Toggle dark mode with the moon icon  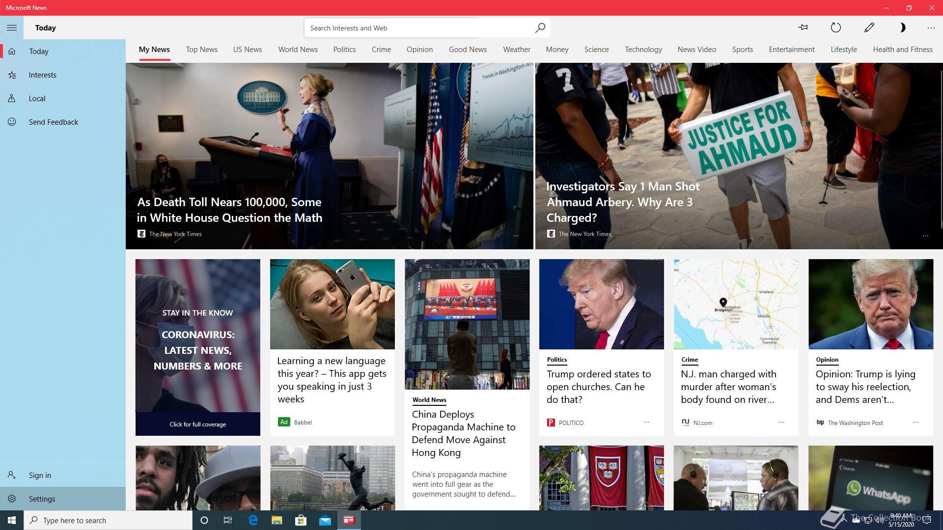pyautogui.click(x=902, y=27)
